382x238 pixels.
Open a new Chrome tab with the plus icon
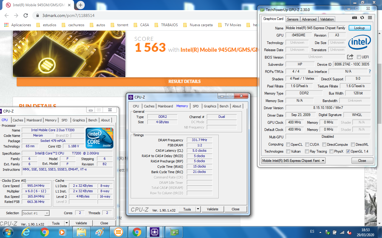[x=81, y=5]
